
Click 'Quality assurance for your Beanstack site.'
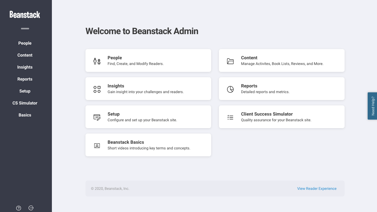pyautogui.click(x=276, y=120)
